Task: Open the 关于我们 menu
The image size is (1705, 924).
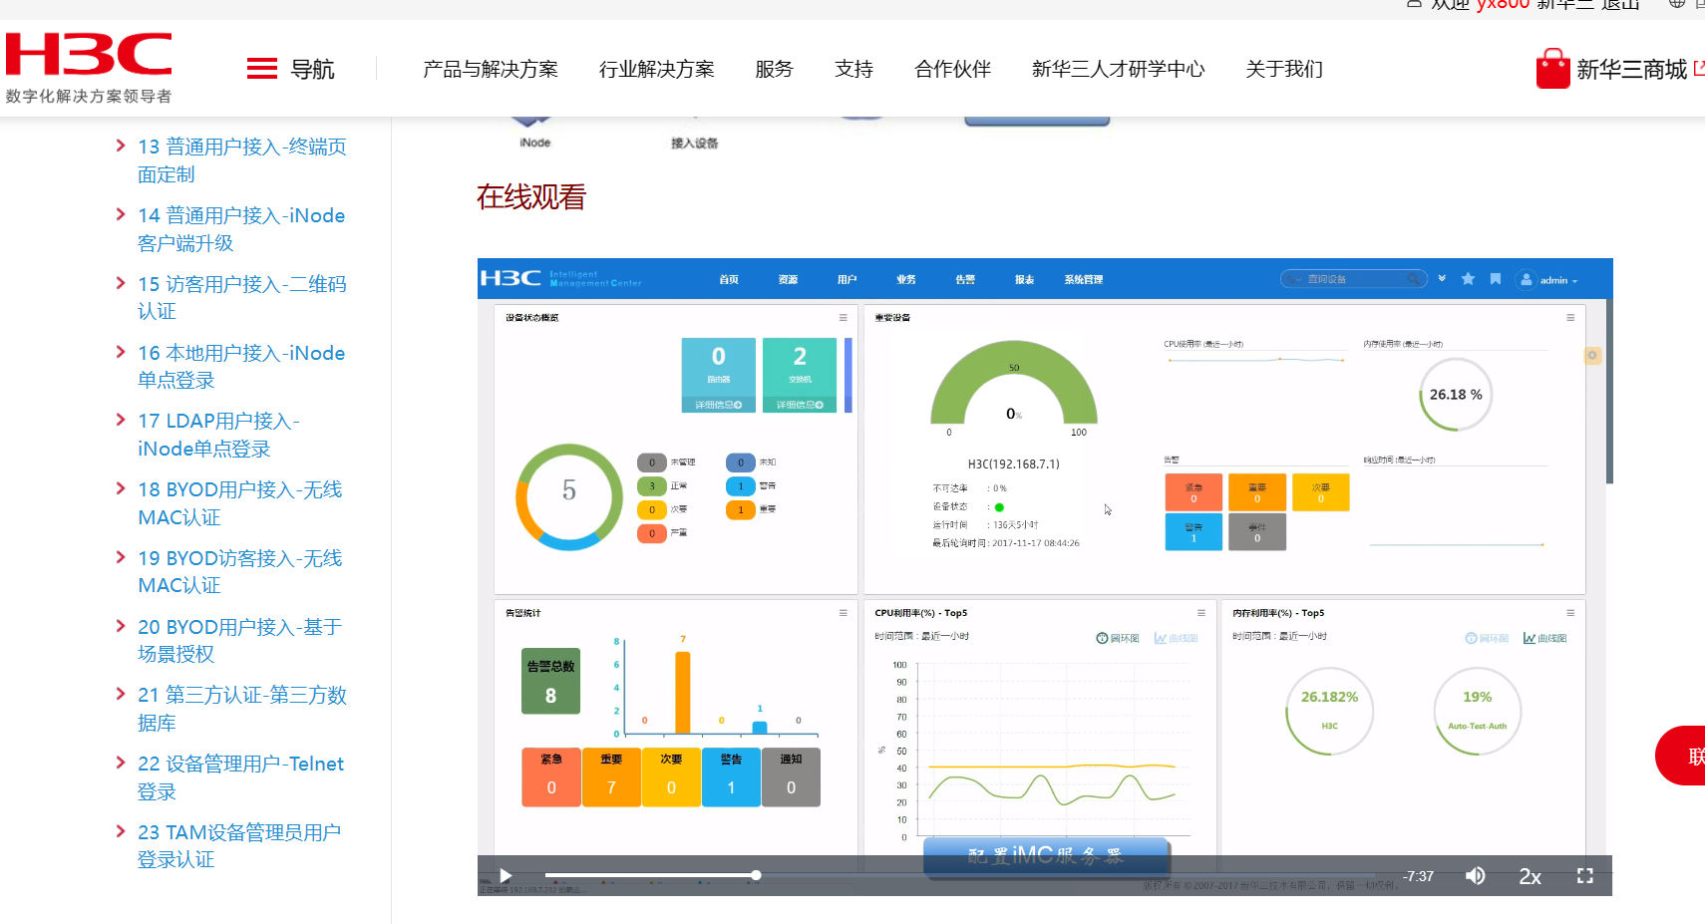Action: [x=1284, y=69]
